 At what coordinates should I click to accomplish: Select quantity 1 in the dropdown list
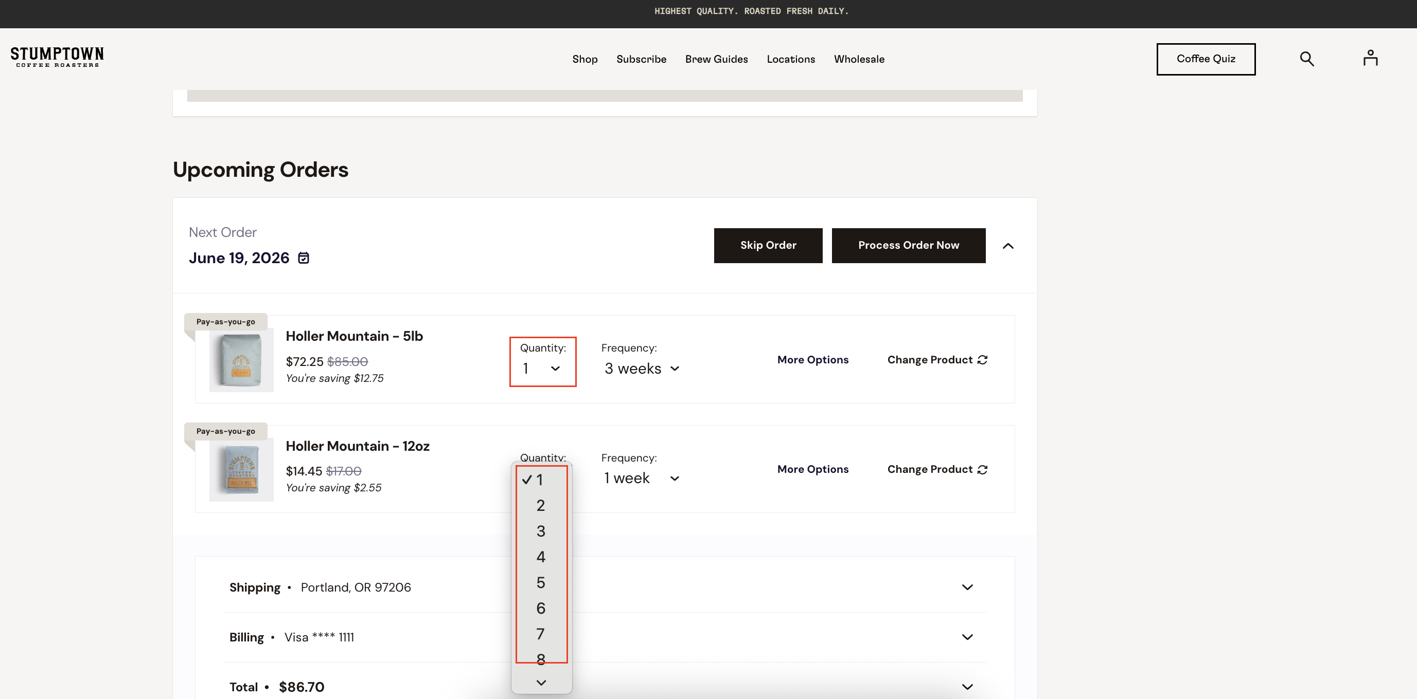coord(541,480)
